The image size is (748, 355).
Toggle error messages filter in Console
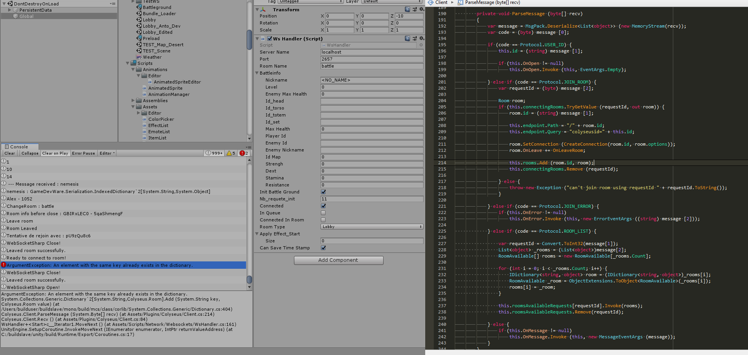[244, 153]
